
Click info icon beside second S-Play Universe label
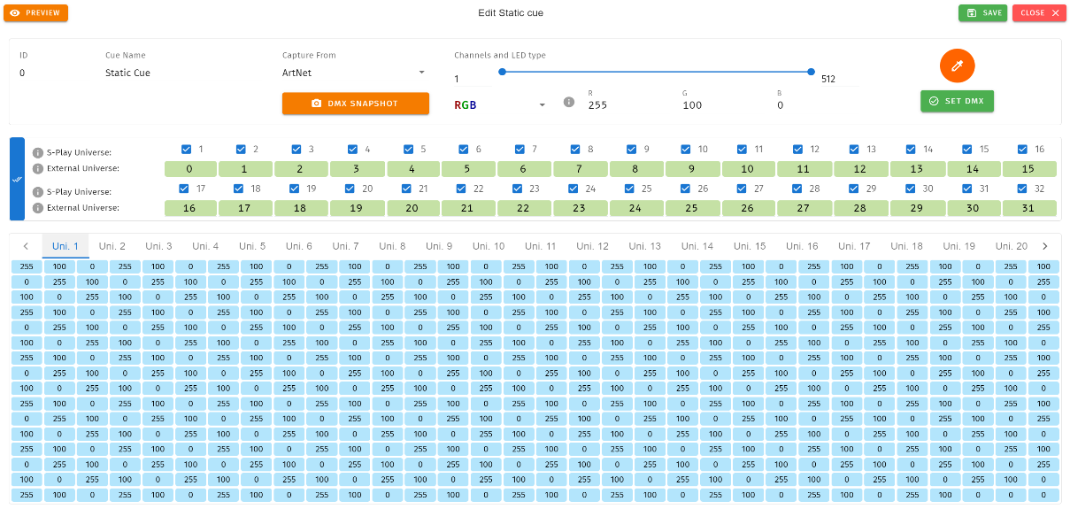pyautogui.click(x=38, y=192)
